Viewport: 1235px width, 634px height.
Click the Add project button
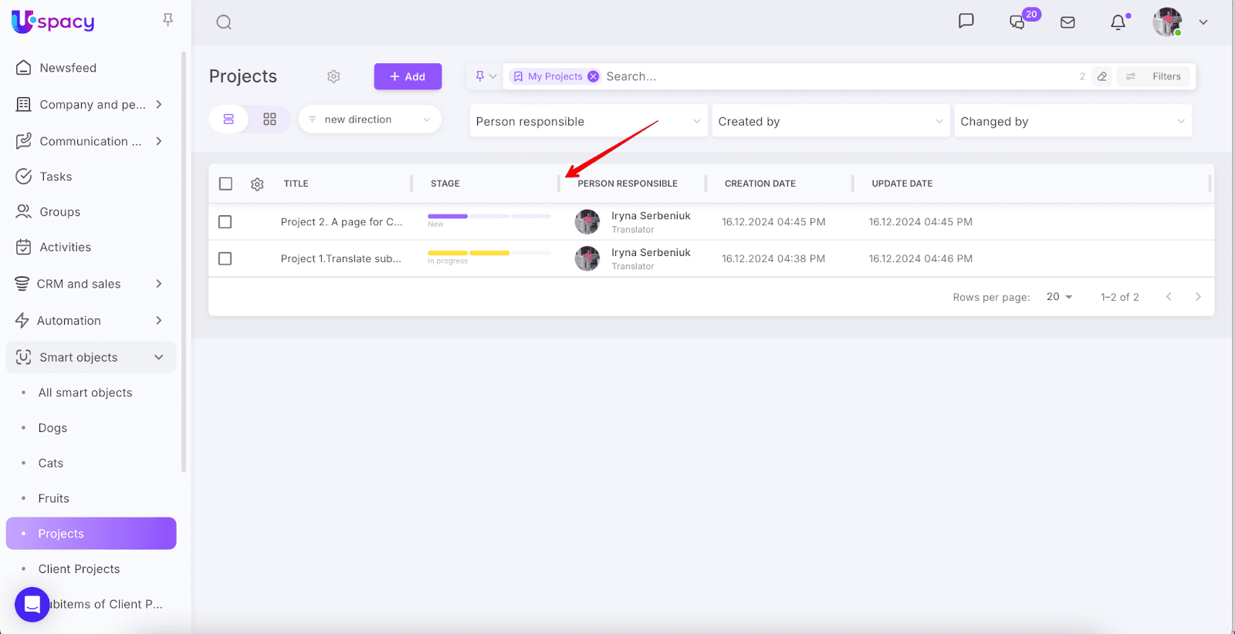pyautogui.click(x=408, y=76)
